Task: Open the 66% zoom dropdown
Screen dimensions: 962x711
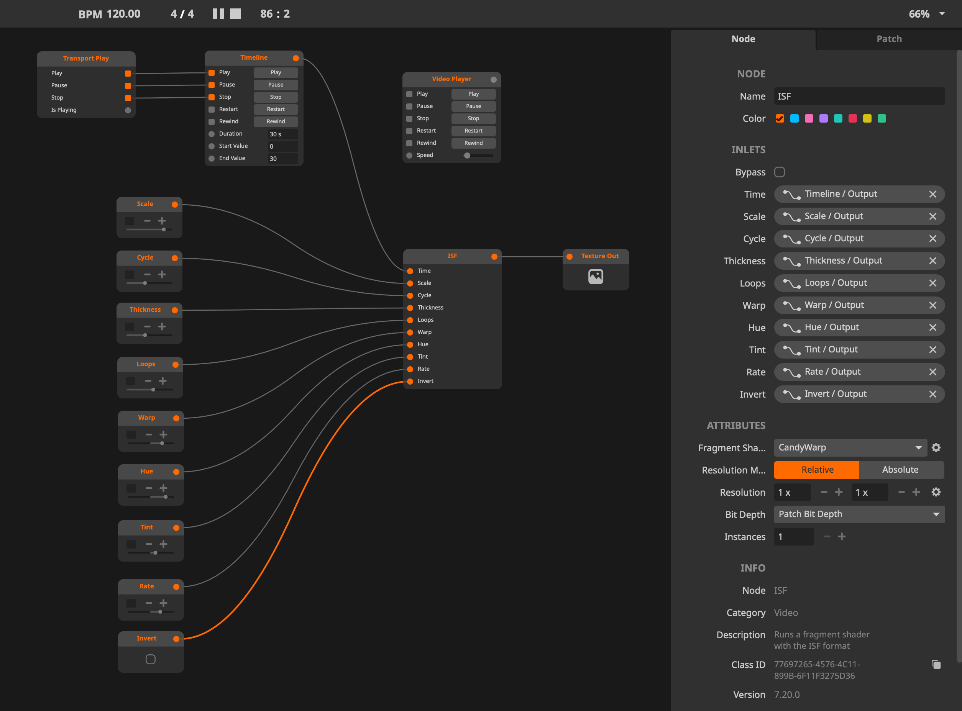Action: click(x=941, y=14)
